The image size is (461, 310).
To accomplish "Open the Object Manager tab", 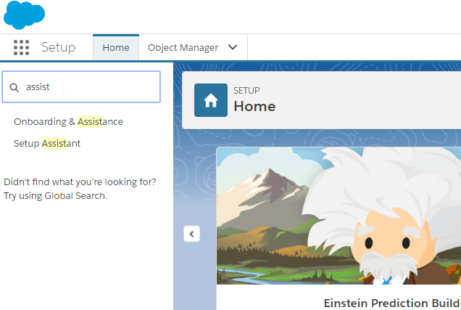I will click(183, 47).
